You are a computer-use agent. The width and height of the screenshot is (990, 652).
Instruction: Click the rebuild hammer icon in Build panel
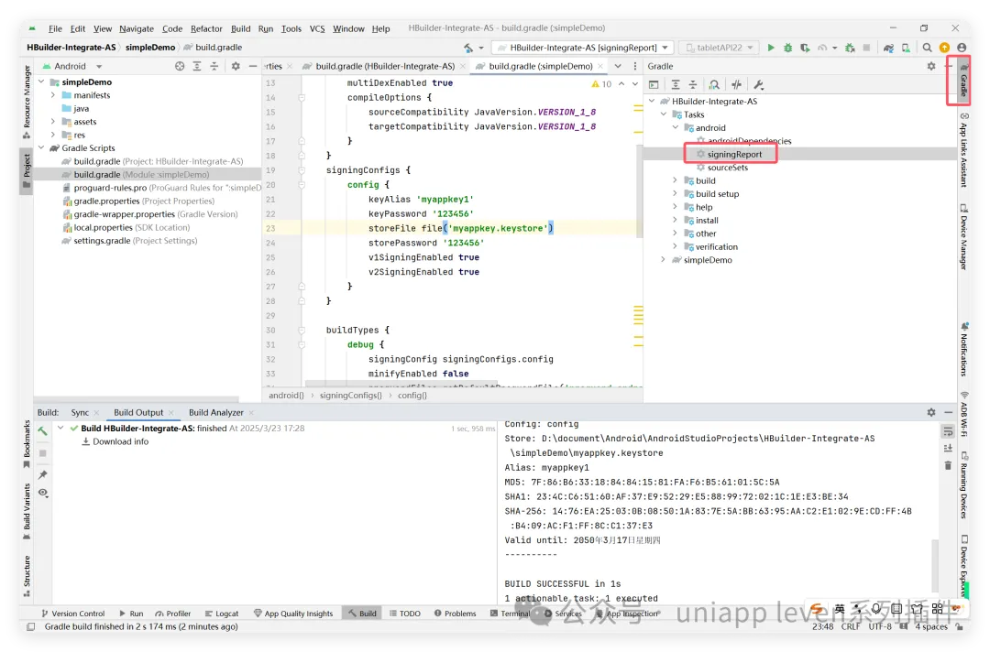click(x=42, y=430)
